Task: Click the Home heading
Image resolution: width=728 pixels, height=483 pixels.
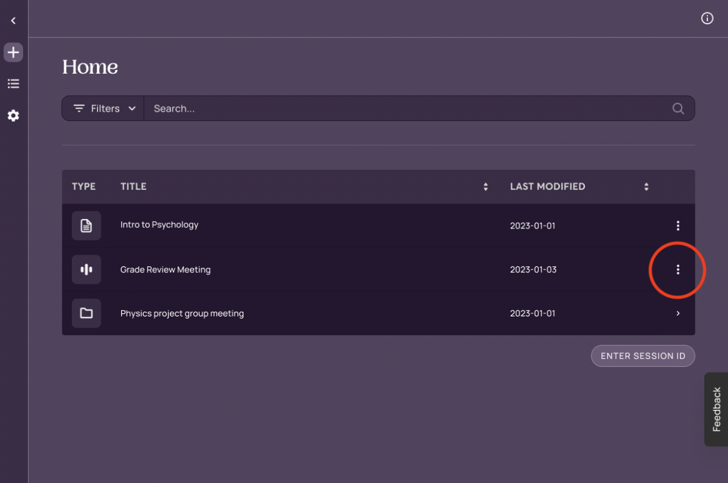Action: pyautogui.click(x=90, y=67)
